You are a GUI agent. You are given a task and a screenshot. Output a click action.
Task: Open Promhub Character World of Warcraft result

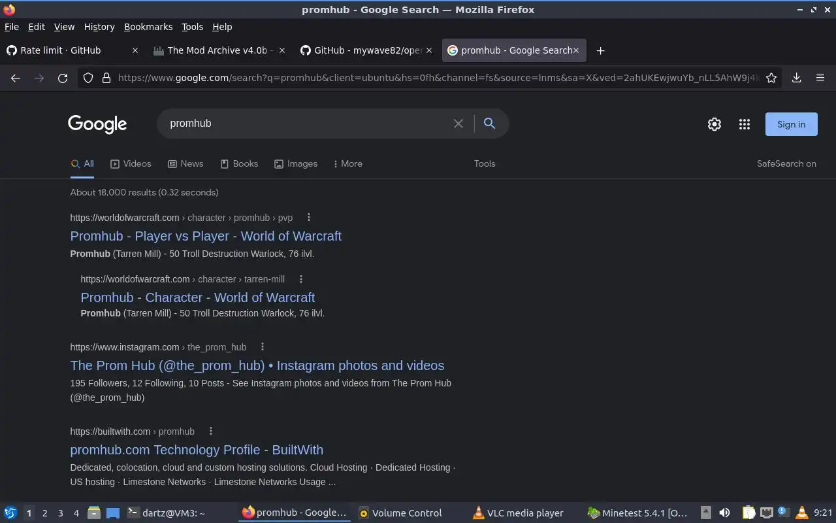(198, 297)
